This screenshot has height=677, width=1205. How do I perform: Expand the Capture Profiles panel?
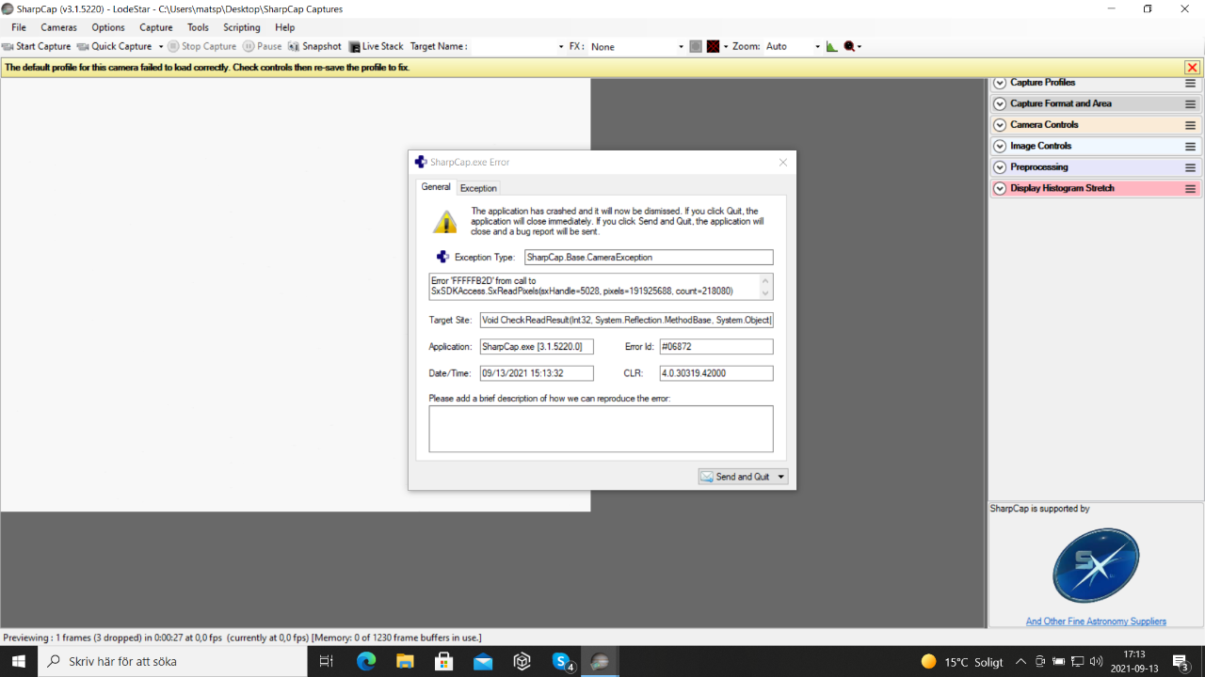coord(1000,83)
